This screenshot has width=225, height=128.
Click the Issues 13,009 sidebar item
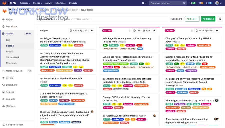click(x=17, y=34)
